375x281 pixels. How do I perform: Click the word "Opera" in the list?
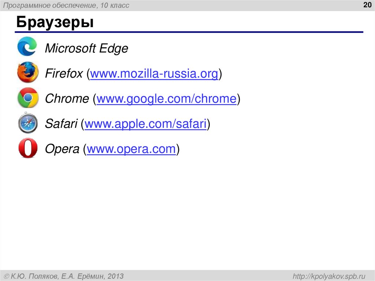62,149
